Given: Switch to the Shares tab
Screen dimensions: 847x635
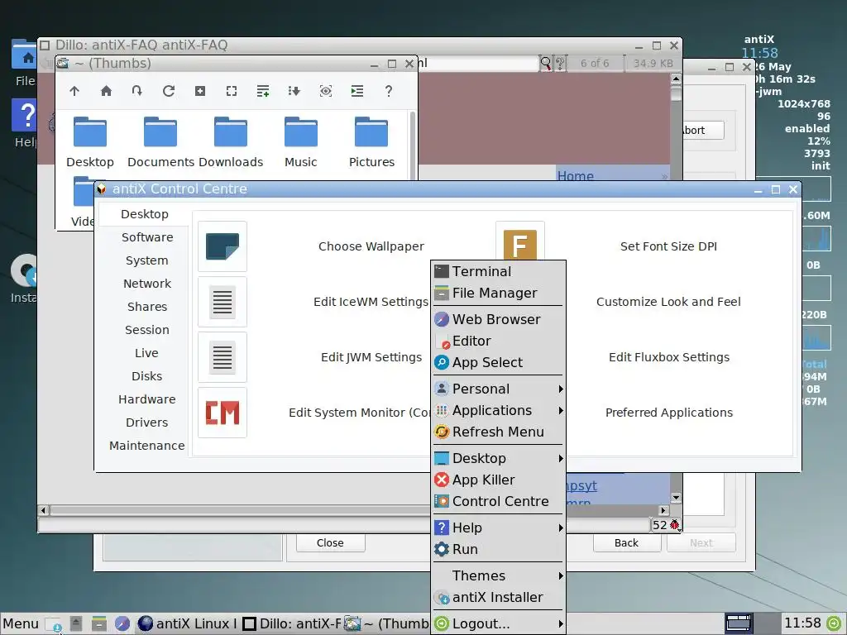Looking at the screenshot, I should pyautogui.click(x=147, y=308).
